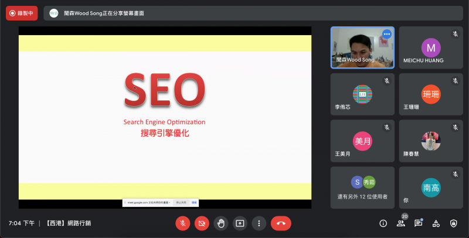The height and width of the screenshot is (238, 469).
Task: Click the MEICHU HUANG avatar M
Action: (x=431, y=48)
